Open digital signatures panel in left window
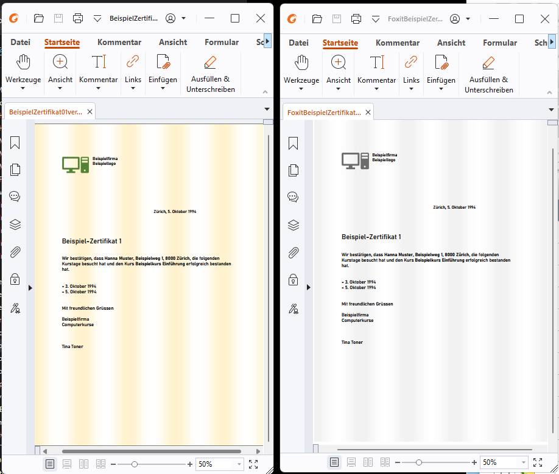 (x=15, y=308)
